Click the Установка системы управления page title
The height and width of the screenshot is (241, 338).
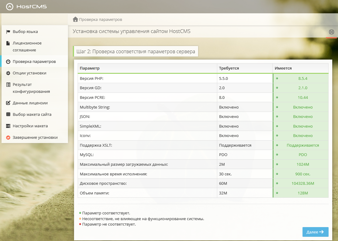tap(131, 31)
